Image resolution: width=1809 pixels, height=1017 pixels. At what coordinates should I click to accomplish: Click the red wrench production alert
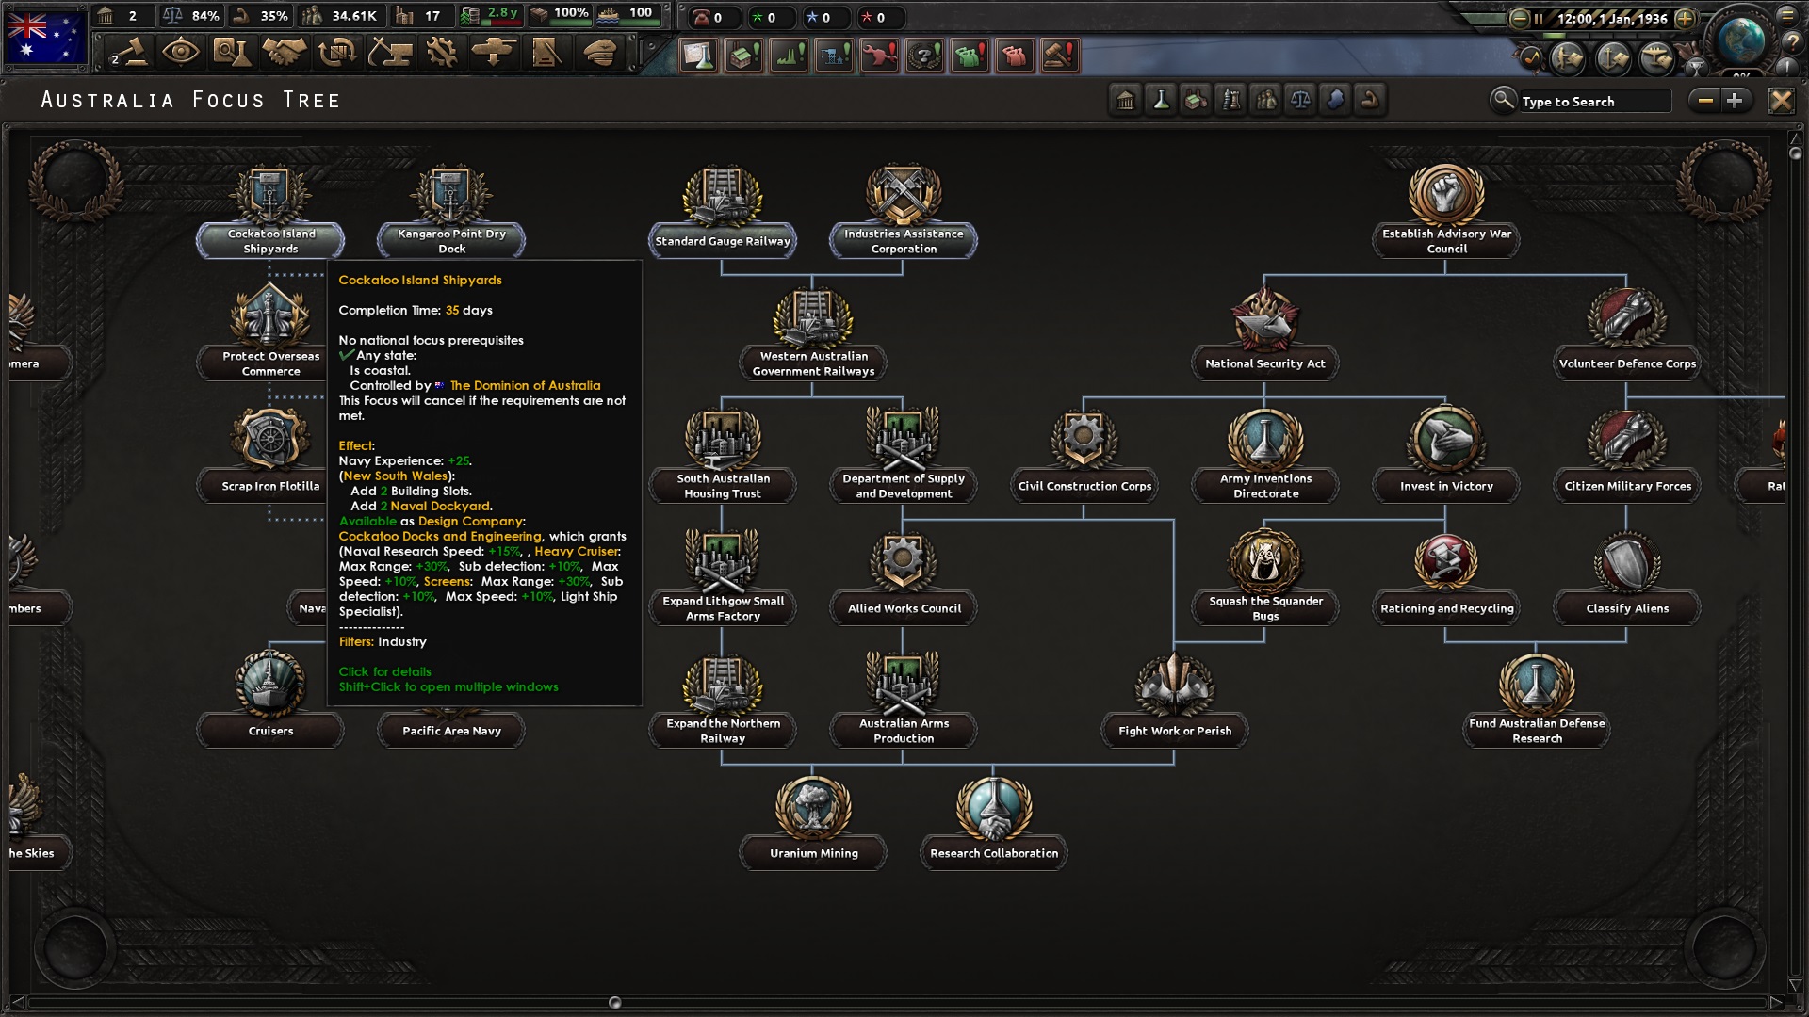point(879,56)
